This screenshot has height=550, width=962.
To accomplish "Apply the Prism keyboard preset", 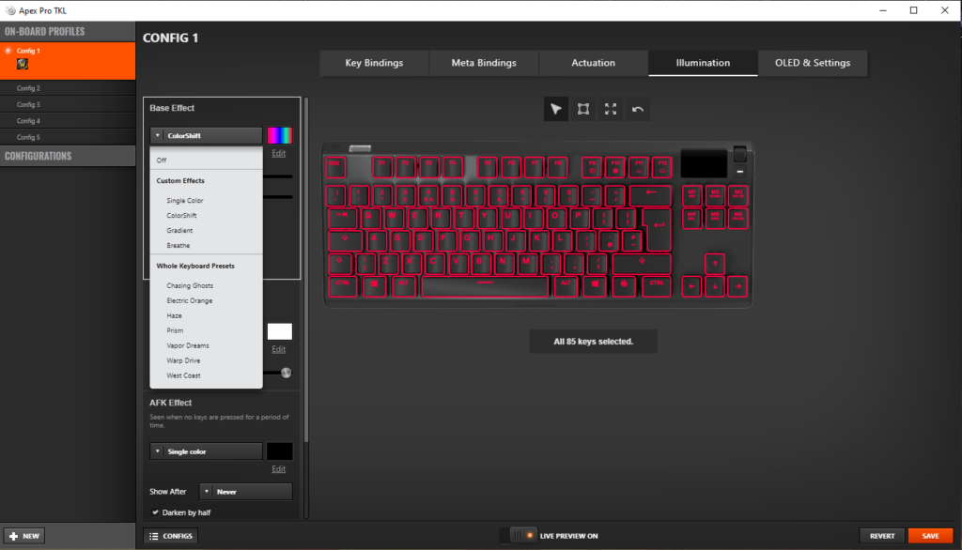I will (206, 330).
